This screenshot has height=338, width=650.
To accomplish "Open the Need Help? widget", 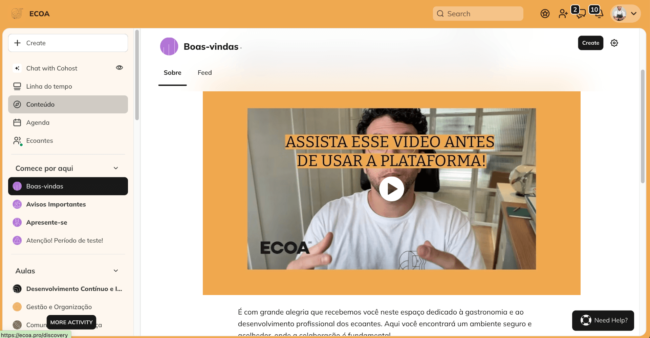I will 603,320.
